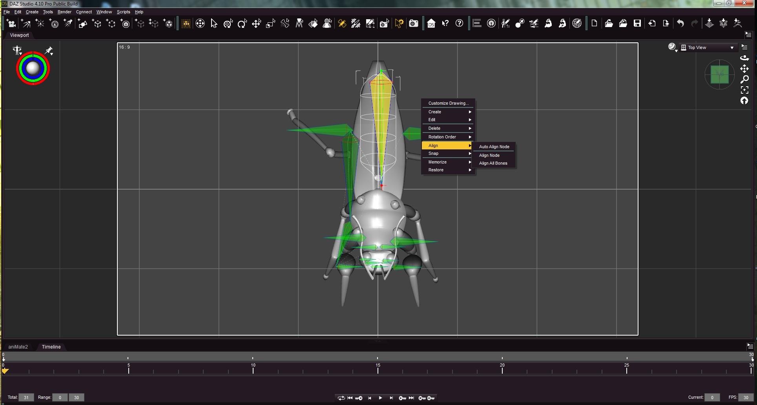Select the Scale tool
757x405 pixels.
click(x=270, y=24)
